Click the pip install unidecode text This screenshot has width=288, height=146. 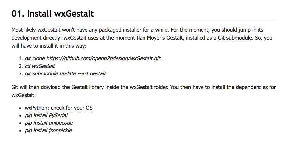[49, 123]
